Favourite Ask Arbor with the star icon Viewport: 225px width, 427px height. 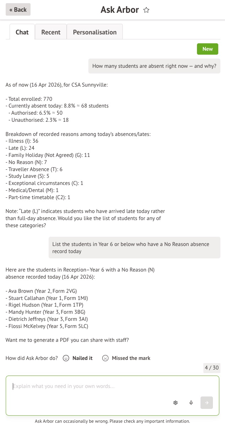tap(146, 10)
